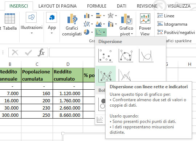Insert a Positivi/negativi sparkline
This screenshot has height=141, width=196.
[x=176, y=33]
